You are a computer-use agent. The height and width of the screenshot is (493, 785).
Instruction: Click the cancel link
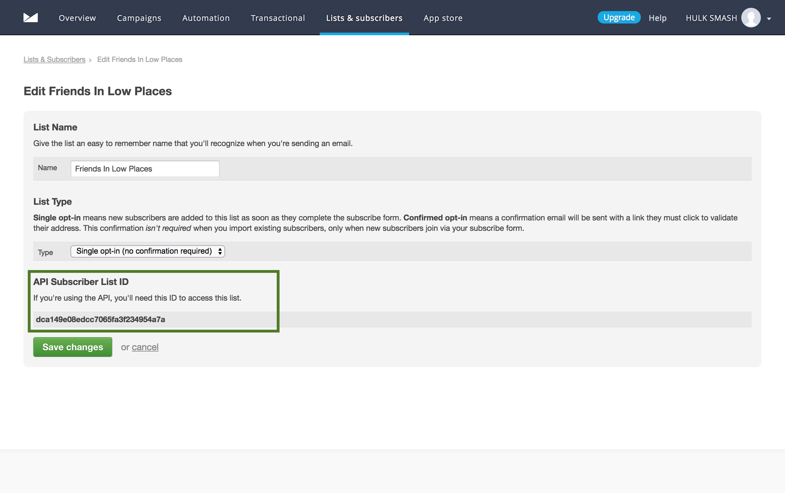click(x=145, y=347)
